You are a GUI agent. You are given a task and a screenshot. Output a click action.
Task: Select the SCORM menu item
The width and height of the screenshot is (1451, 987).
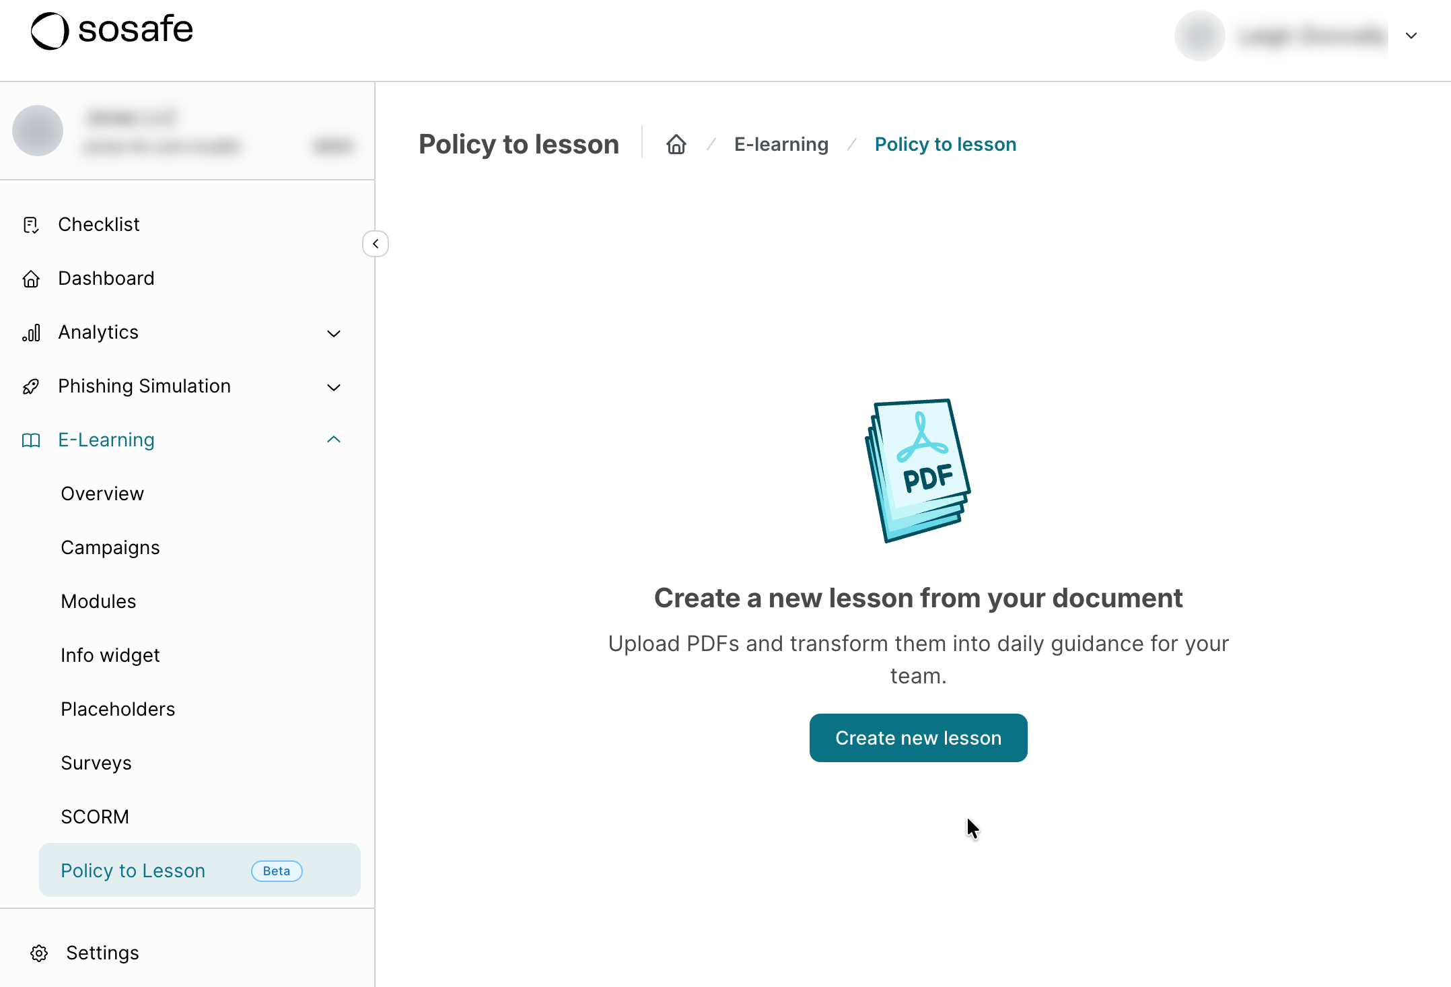tap(95, 817)
